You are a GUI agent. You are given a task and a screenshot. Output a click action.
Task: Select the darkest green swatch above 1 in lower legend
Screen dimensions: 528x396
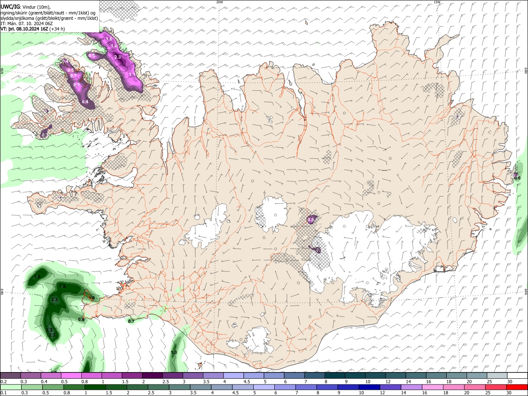[x=95, y=387]
